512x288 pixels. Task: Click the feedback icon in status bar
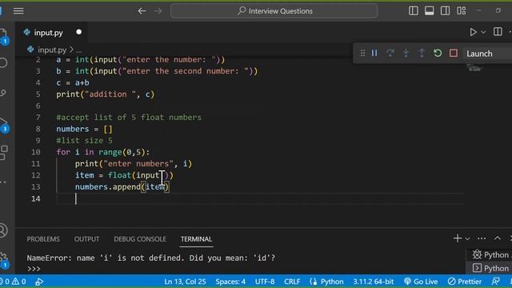click(x=496, y=282)
